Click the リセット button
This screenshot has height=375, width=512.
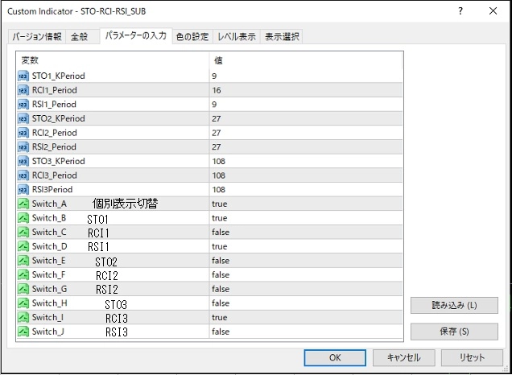[x=472, y=358]
